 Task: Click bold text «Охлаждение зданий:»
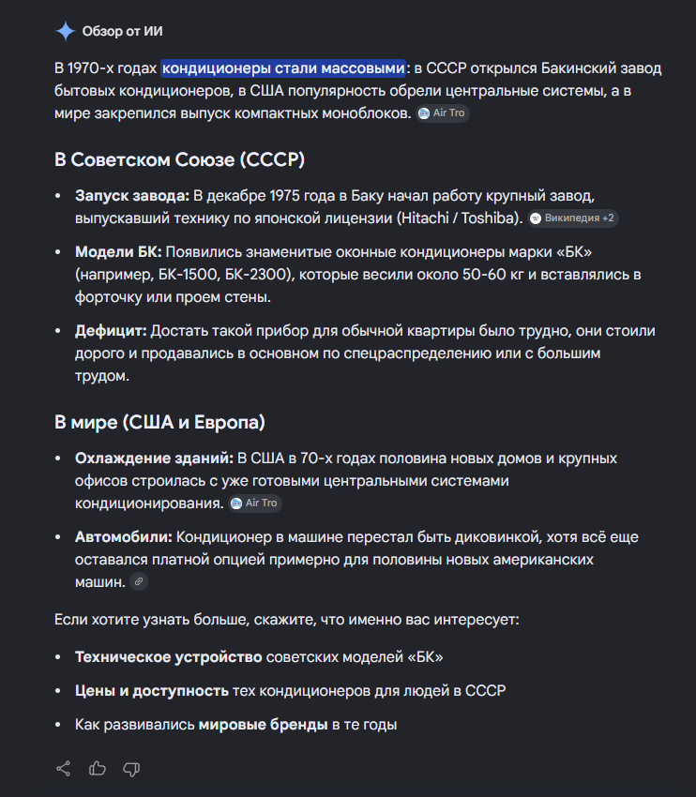point(154,459)
